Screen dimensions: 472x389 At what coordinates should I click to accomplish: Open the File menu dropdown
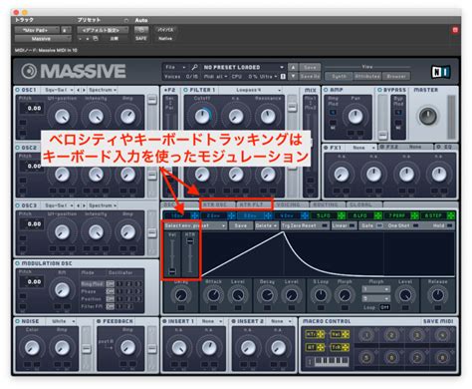[175, 67]
